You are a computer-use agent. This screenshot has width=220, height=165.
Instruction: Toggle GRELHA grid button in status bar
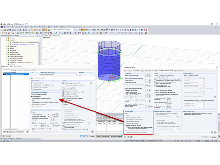tap(134, 141)
